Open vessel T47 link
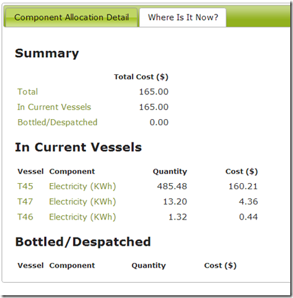This screenshot has height=298, width=293. coord(25,202)
